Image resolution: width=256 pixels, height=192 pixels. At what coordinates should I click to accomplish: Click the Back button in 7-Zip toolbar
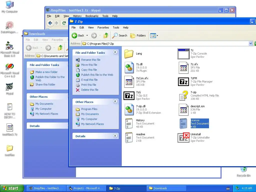click(x=78, y=35)
